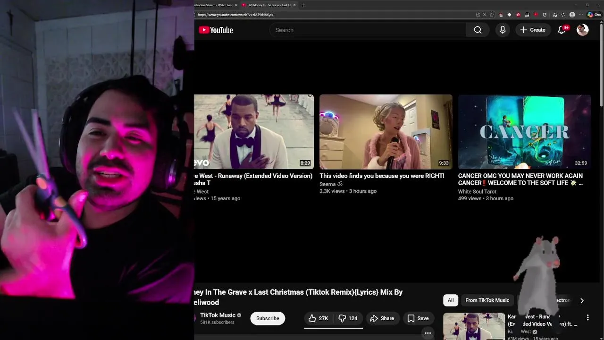Open 'This video finds you' title link
Viewport: 604px width, 340px height.
pyautogui.click(x=382, y=176)
